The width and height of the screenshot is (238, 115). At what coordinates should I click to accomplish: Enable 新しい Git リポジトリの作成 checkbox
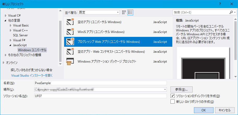[173, 102]
